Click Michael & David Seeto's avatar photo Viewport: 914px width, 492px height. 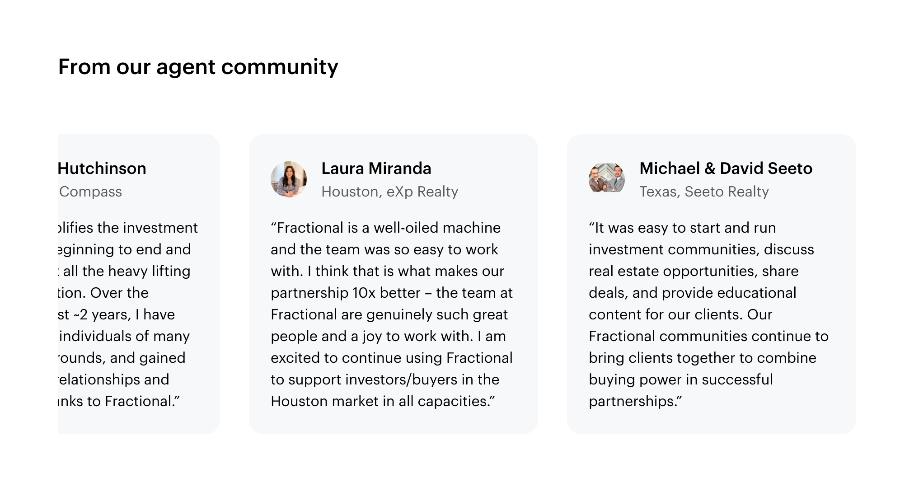(x=607, y=178)
